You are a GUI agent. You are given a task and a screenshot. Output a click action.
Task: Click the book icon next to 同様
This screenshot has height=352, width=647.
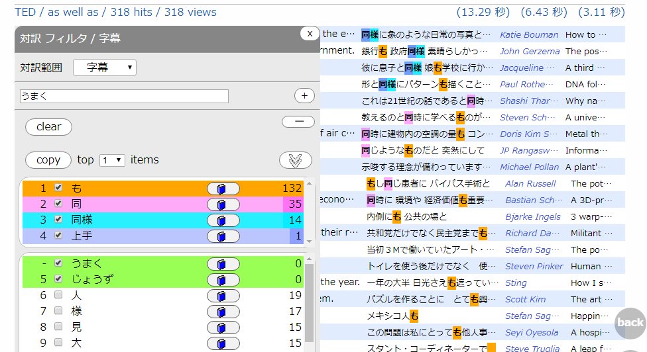coord(223,220)
